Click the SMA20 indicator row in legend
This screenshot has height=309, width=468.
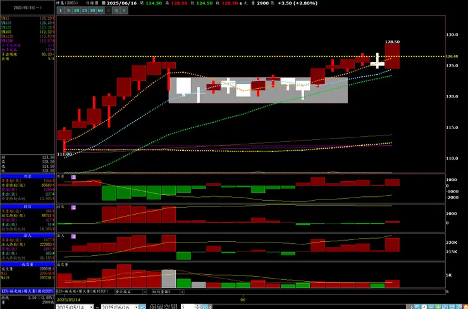coord(27,27)
